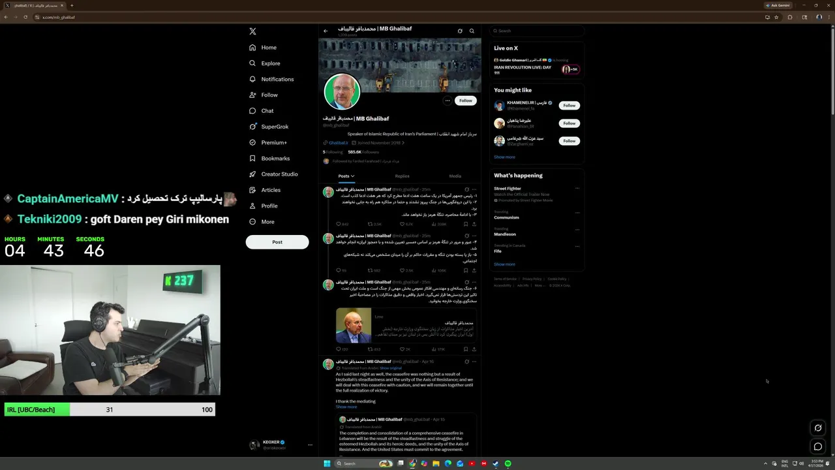
Task: Open Home in the X sidebar
Action: click(x=263, y=48)
